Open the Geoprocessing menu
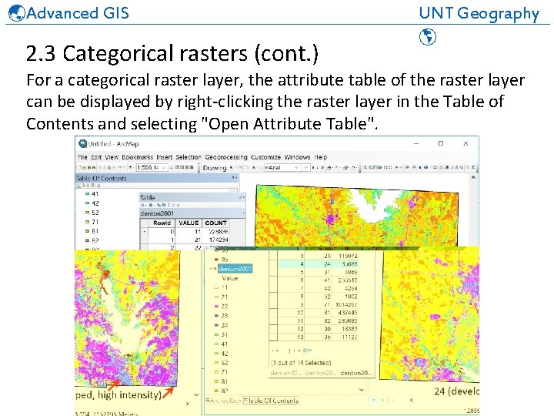Viewport: 554px width, 416px height. [225, 157]
